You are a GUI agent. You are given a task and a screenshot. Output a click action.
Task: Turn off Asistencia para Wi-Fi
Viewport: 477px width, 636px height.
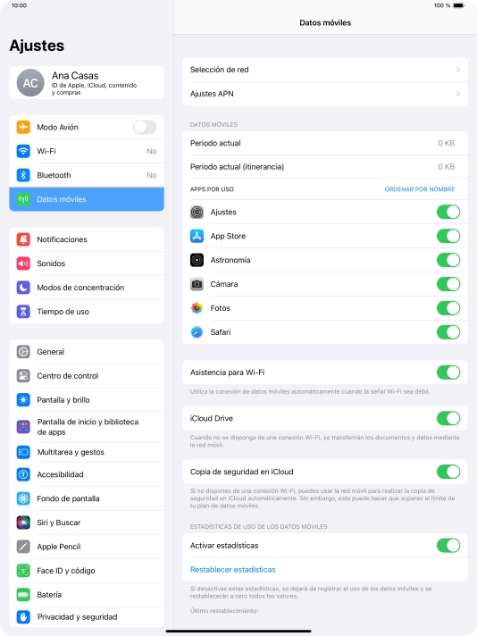(x=448, y=372)
